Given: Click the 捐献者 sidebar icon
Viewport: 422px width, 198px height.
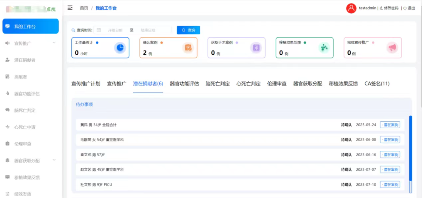Looking at the screenshot, I should 7,77.
